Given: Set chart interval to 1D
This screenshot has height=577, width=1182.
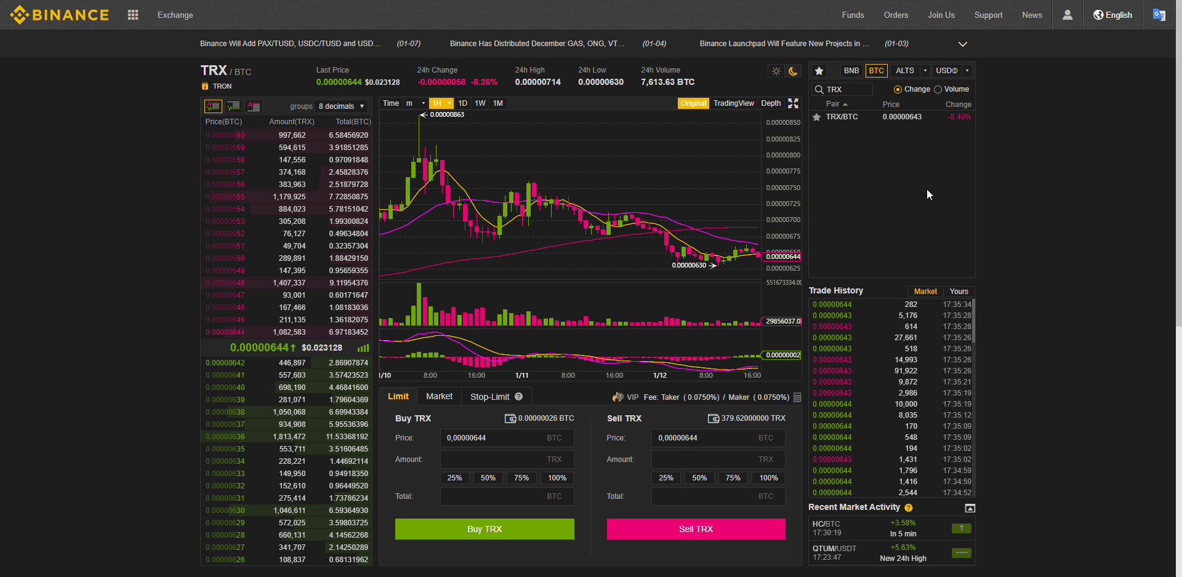Looking at the screenshot, I should pos(462,103).
